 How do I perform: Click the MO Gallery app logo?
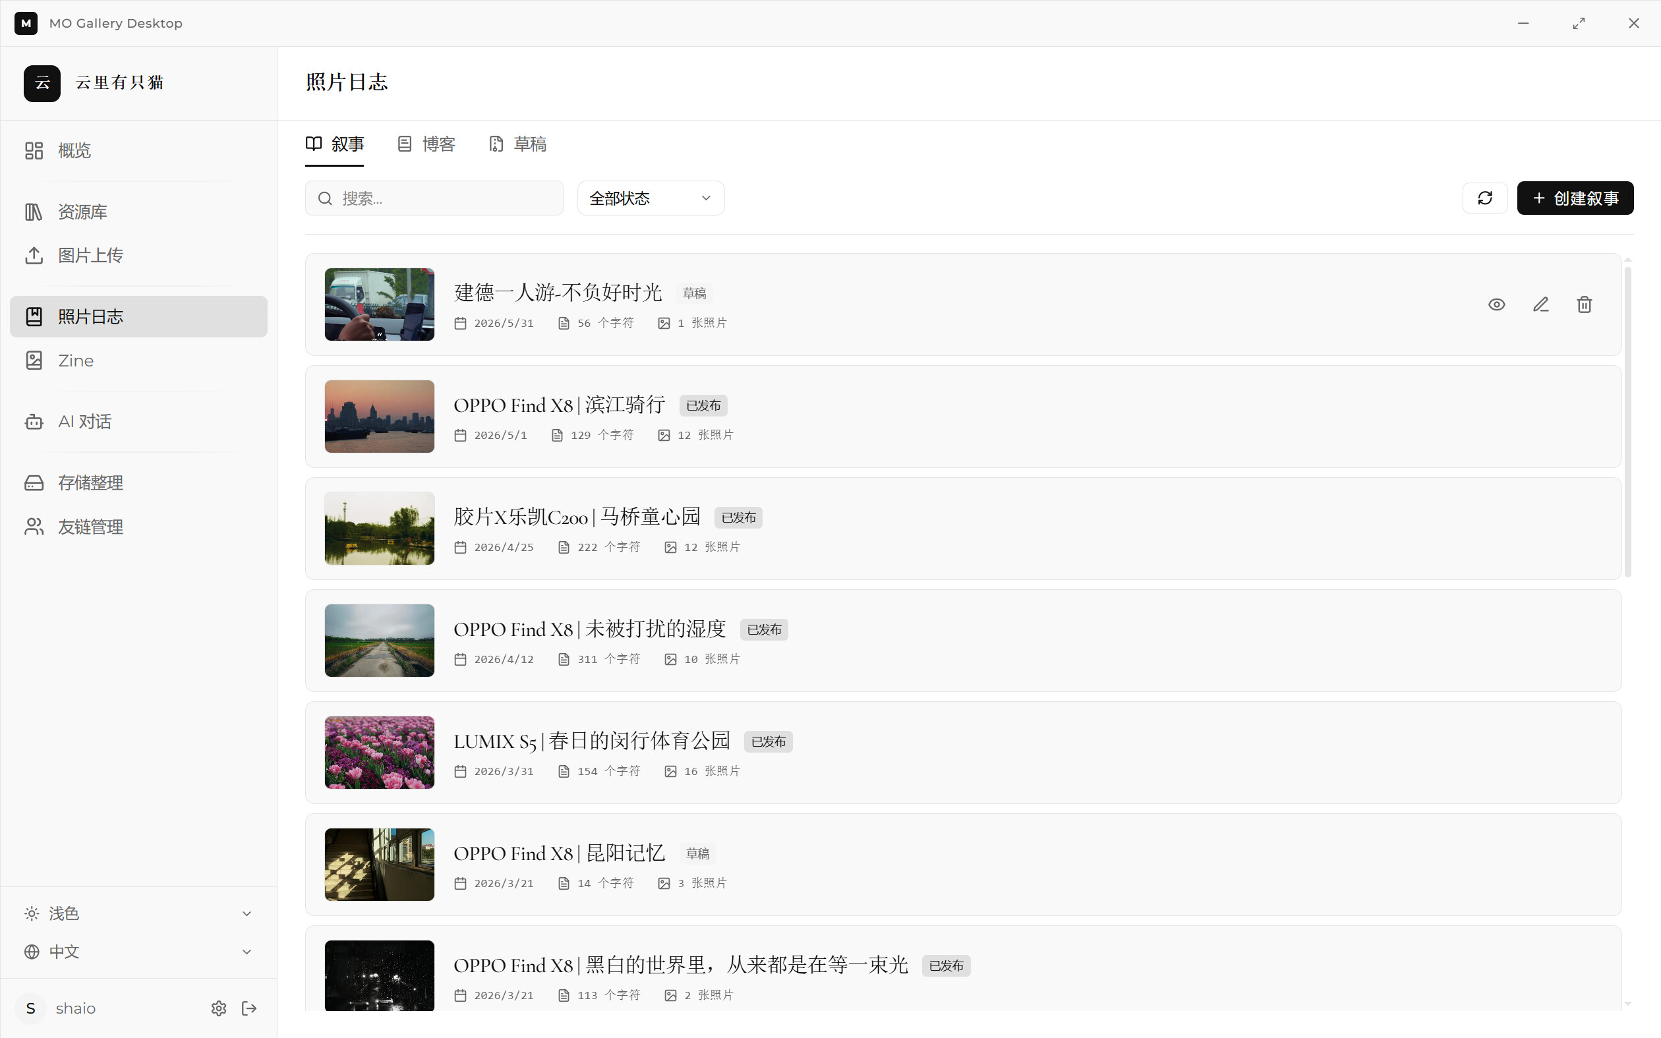click(x=26, y=22)
